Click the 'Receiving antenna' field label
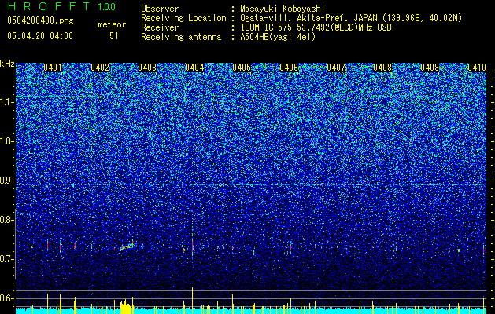 point(181,37)
